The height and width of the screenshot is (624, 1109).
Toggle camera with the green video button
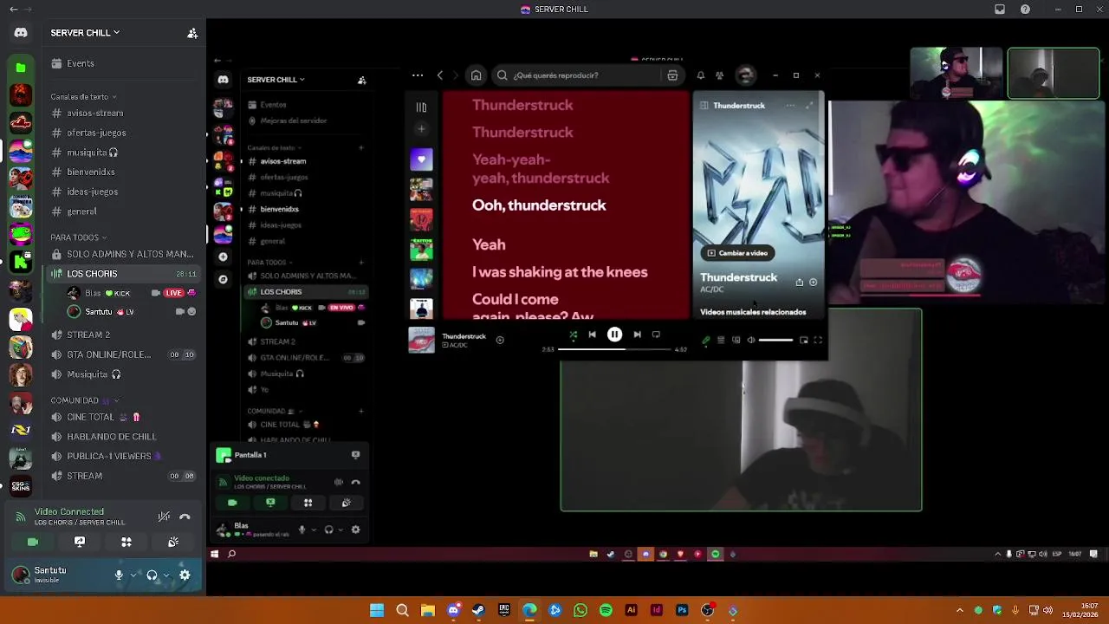33,542
